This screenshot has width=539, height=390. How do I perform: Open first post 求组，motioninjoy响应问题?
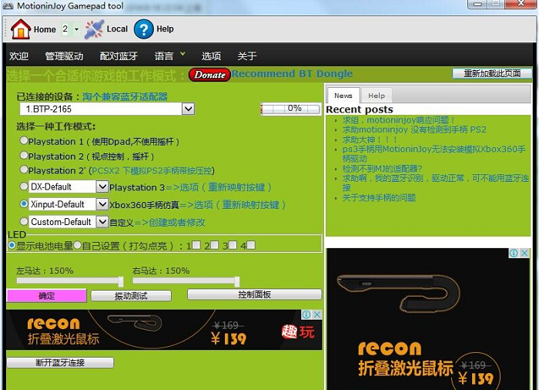(x=398, y=120)
